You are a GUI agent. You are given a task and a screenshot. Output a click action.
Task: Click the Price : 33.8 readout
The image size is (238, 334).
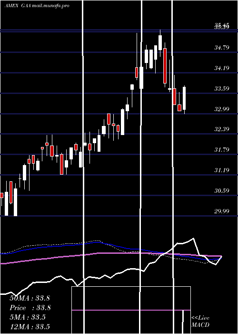pos(30,308)
